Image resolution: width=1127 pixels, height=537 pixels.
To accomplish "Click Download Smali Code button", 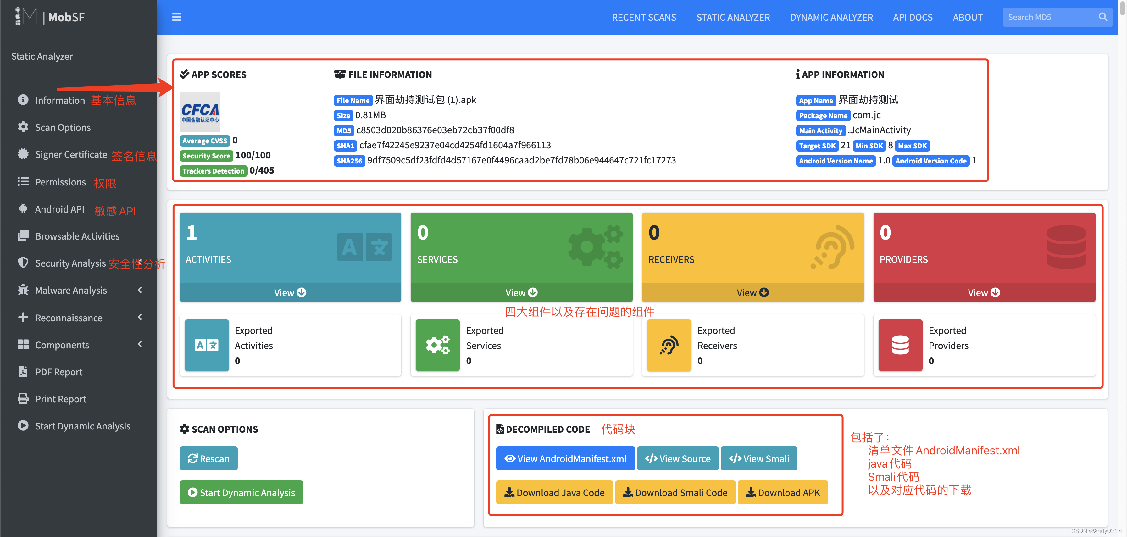I will (x=675, y=492).
